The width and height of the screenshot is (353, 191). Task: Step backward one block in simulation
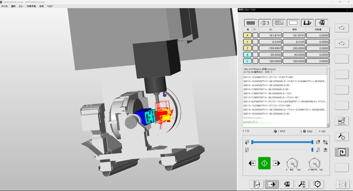tap(252, 163)
